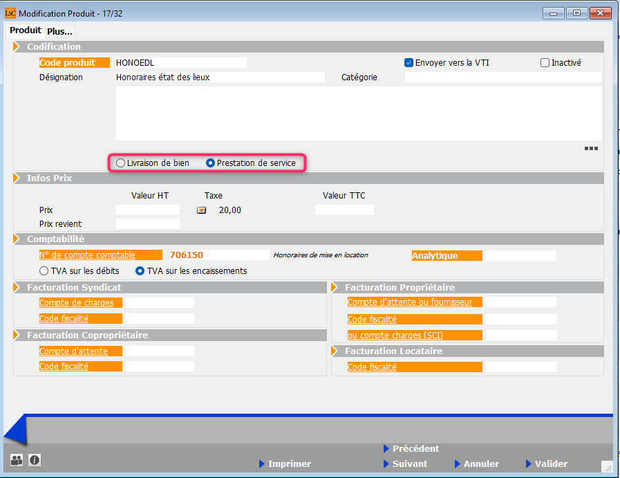Go to Suivant product record
Viewport: 620px width, 478px height.
tap(409, 463)
